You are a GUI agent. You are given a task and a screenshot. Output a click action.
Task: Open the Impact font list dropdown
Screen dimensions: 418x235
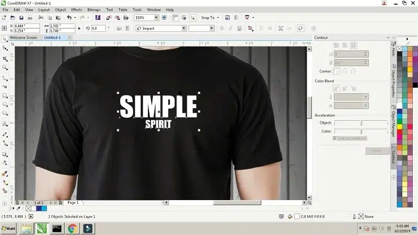[184, 28]
